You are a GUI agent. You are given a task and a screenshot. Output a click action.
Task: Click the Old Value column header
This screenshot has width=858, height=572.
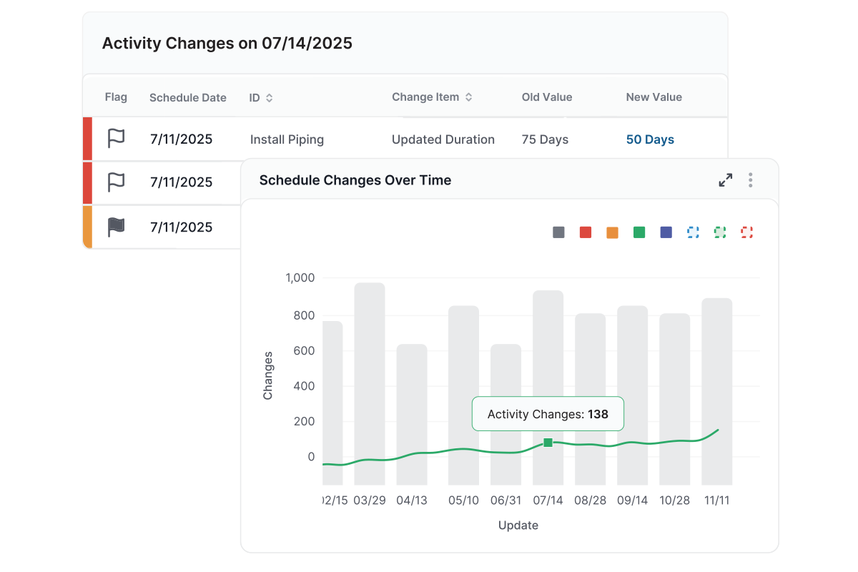546,97
